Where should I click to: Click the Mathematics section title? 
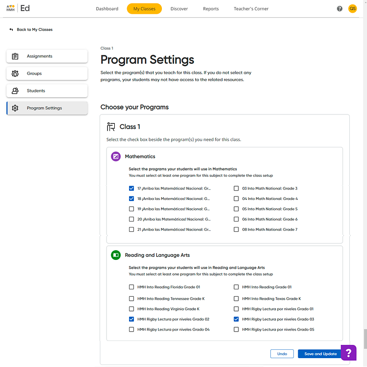(140, 157)
